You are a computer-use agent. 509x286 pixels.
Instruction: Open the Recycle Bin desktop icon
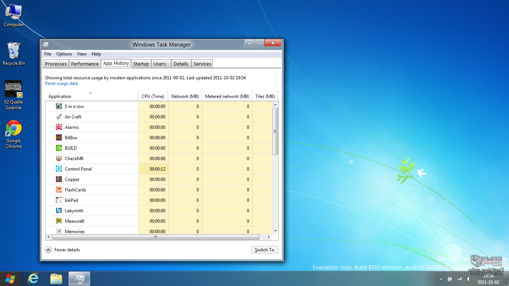click(14, 54)
